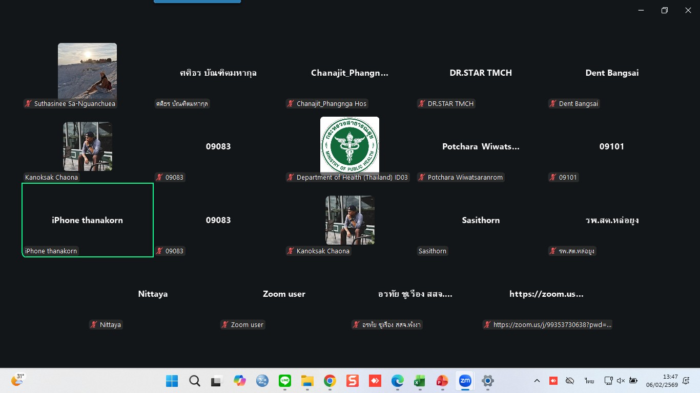
Task: Toggle the muted speaker volume icon in the tray
Action: pos(621,381)
